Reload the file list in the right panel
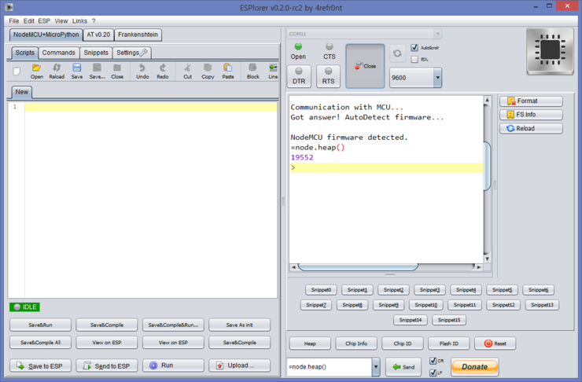 point(531,128)
